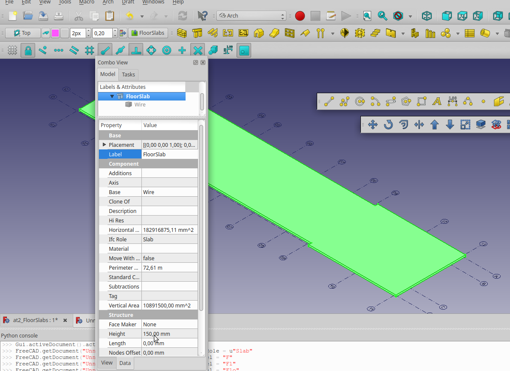Toggle snap to intersection X icon
This screenshot has height=371, width=510.
pyautogui.click(x=198, y=51)
